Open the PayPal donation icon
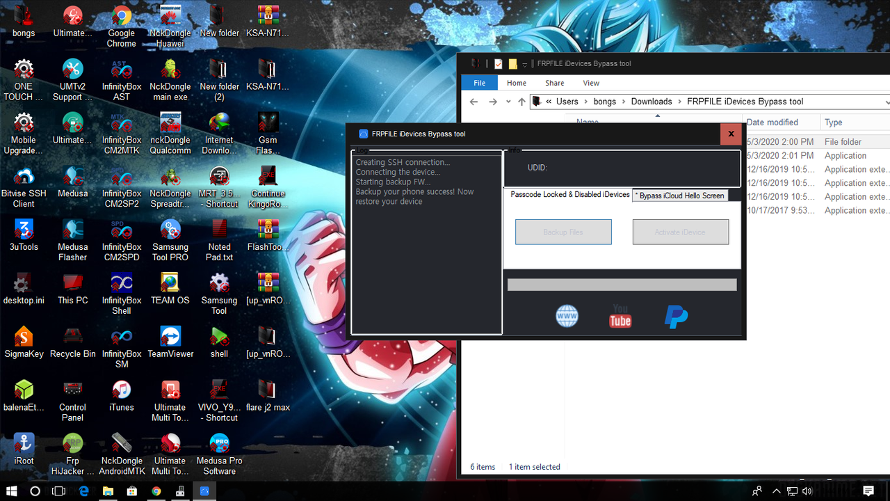This screenshot has height=501, width=890. coord(675,316)
